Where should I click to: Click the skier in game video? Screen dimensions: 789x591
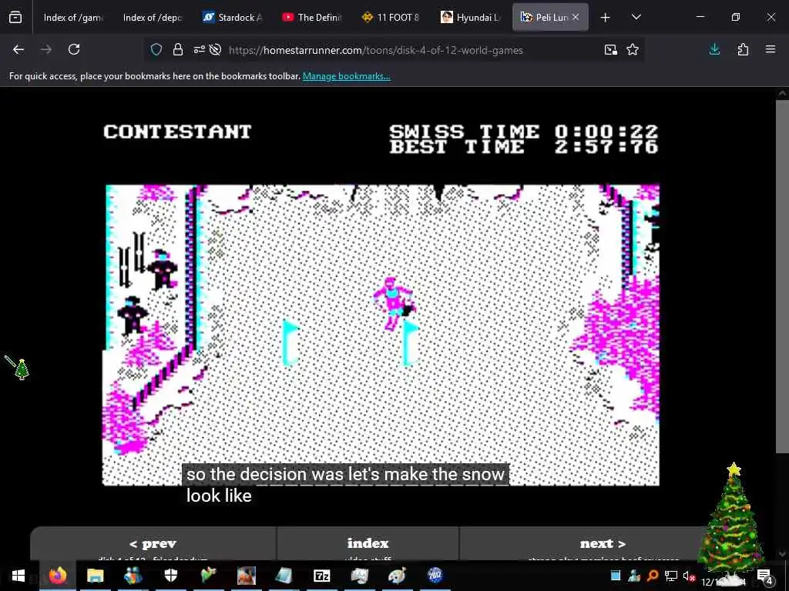(393, 303)
